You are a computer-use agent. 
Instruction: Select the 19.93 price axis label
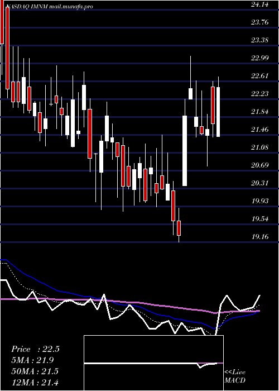point(259,201)
